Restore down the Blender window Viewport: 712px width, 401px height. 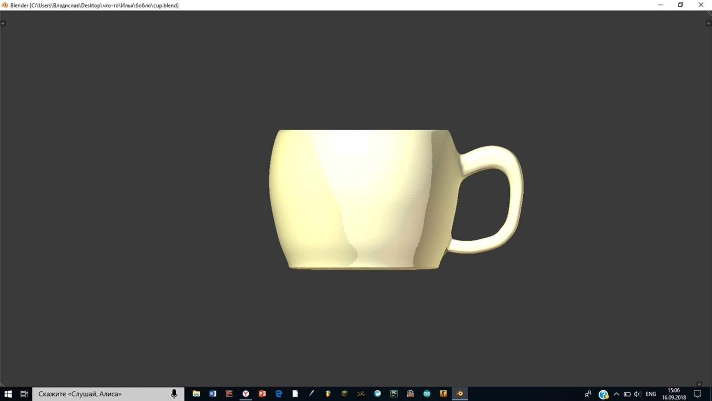[x=680, y=5]
